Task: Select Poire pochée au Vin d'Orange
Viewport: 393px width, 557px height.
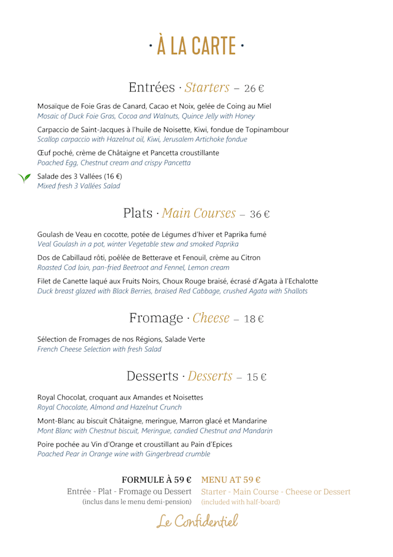Action: coord(134,444)
